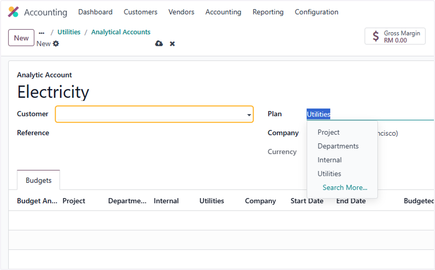
Task: Click the Odoo Accounting app logo icon
Action: 13,12
